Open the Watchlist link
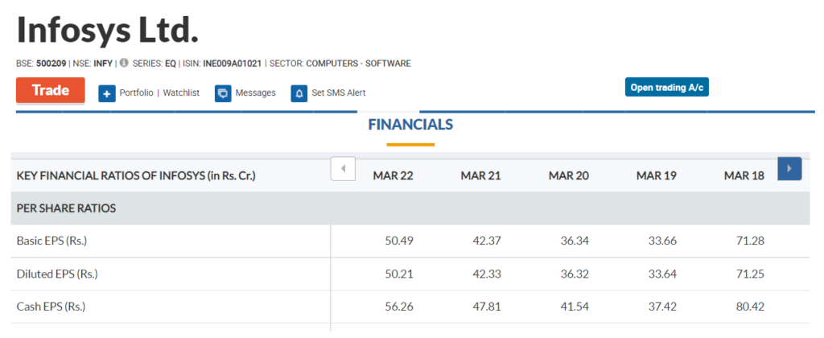This screenshot has height=338, width=824. 181,93
